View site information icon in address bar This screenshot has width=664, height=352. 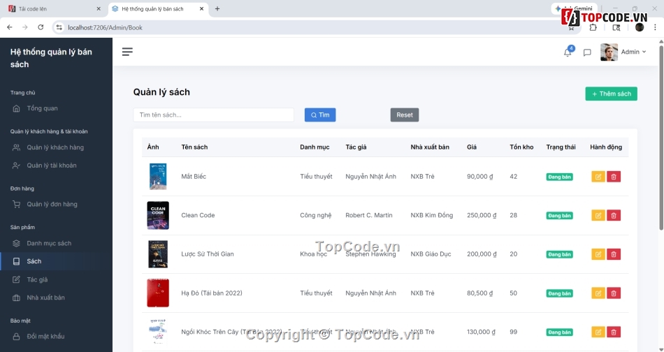[x=59, y=27]
